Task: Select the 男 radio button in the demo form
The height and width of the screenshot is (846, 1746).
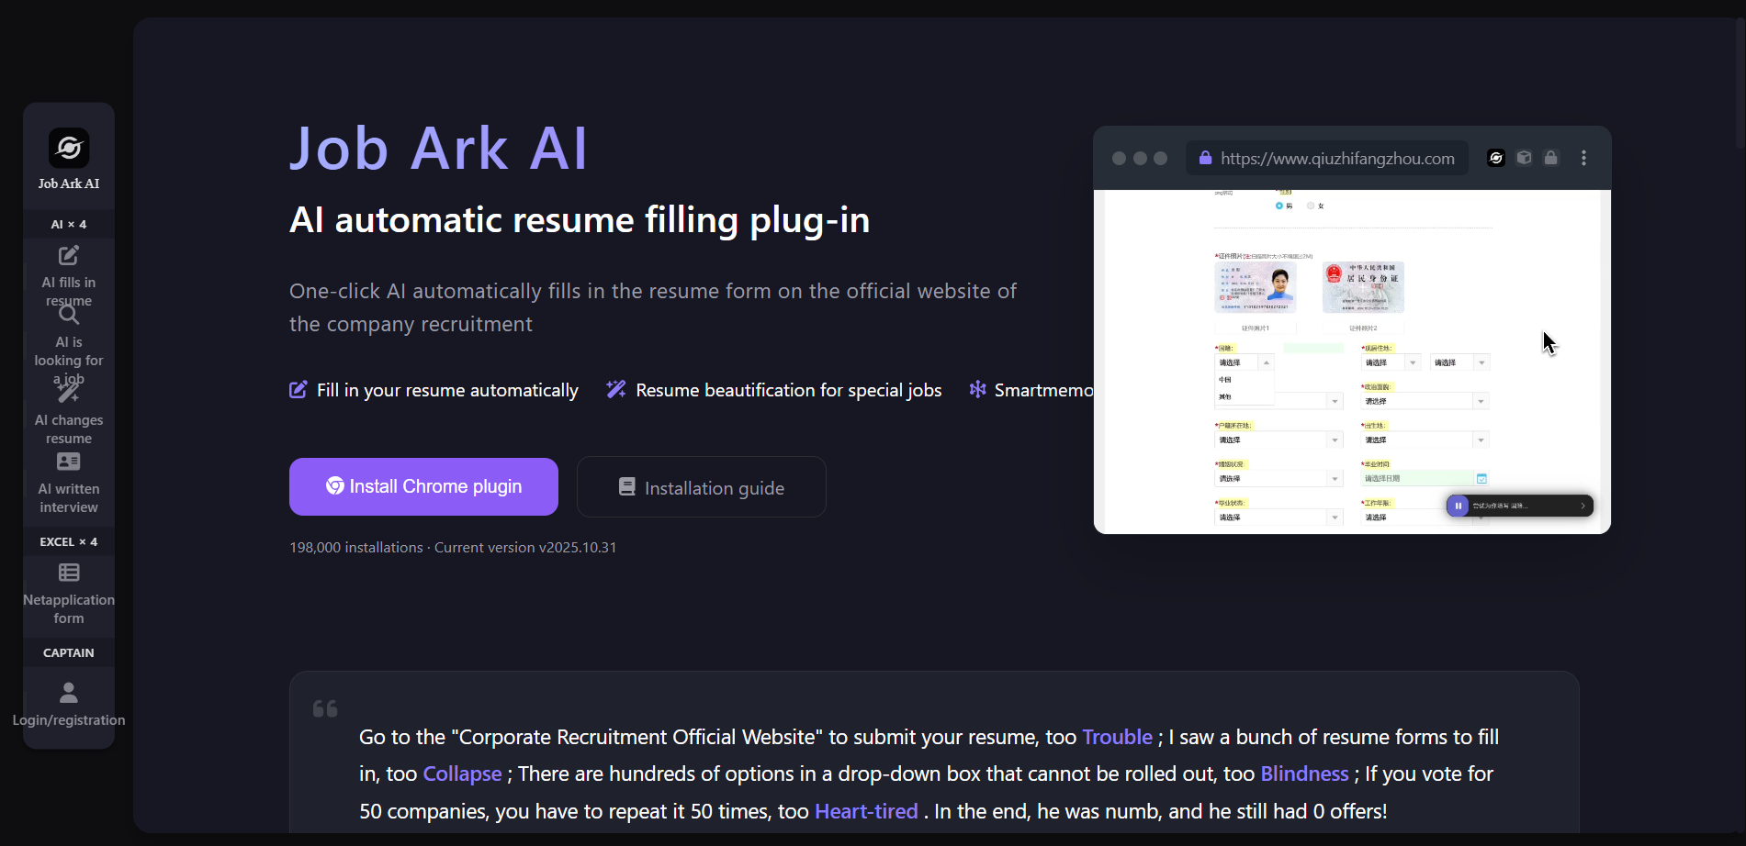Action: (1279, 206)
